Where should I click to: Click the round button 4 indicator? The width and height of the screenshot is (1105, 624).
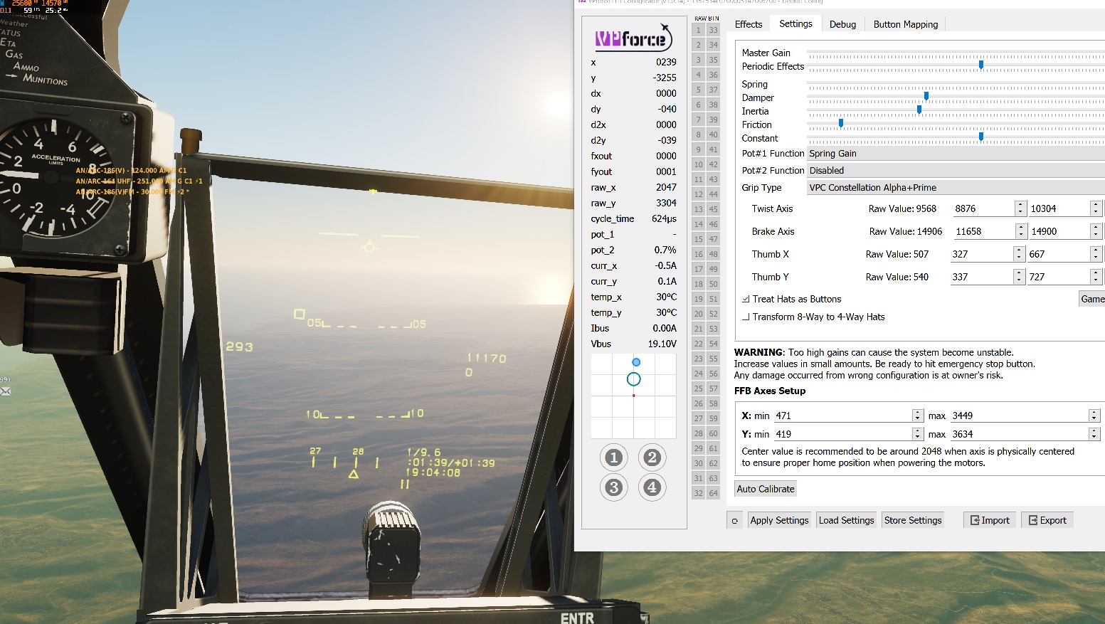click(652, 487)
